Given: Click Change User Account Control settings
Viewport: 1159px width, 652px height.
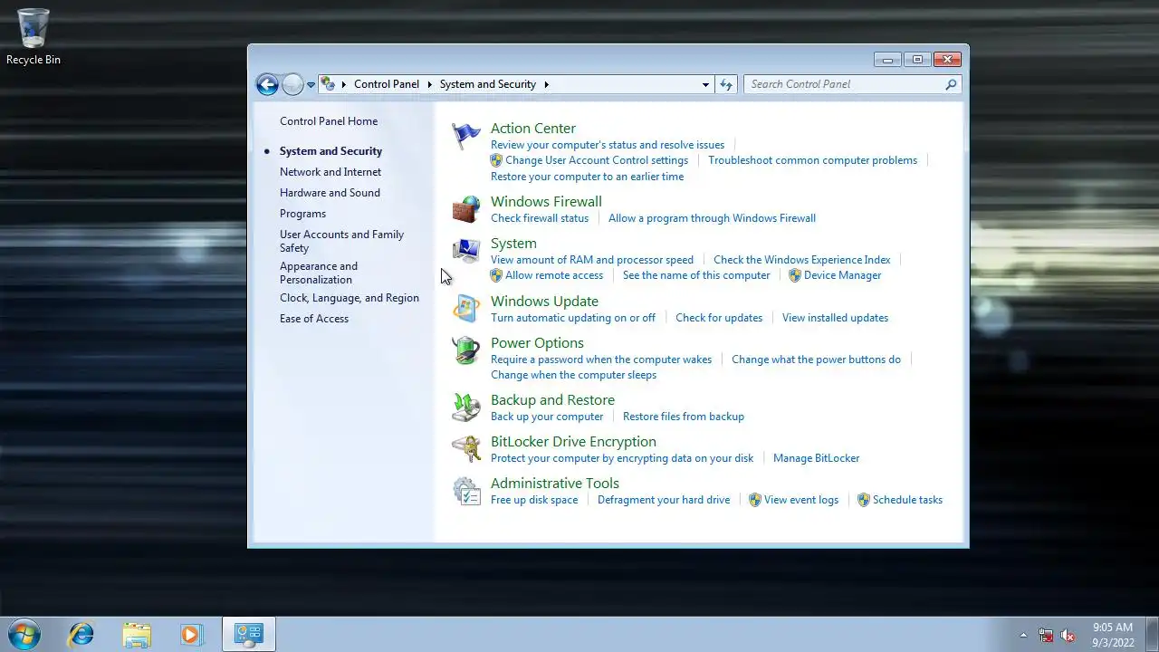Looking at the screenshot, I should 597,160.
